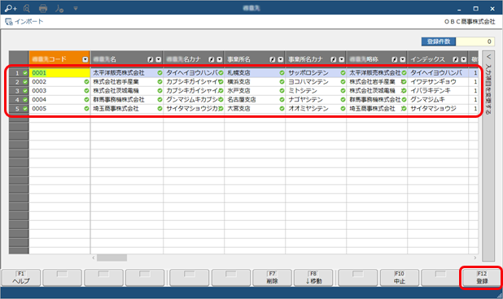Click green check in the 0005 code cell
Viewport: 503px width, 299px height.
(x=86, y=109)
